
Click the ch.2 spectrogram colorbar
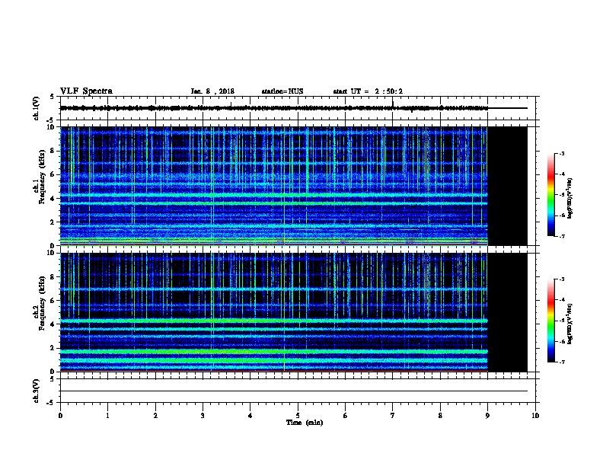click(x=550, y=321)
